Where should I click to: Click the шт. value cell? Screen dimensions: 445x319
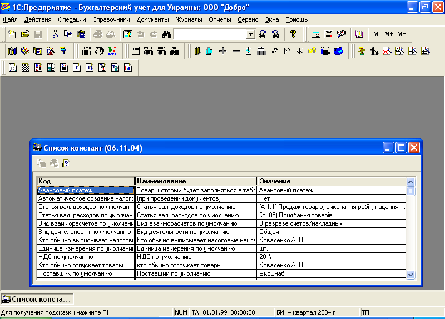(332, 248)
